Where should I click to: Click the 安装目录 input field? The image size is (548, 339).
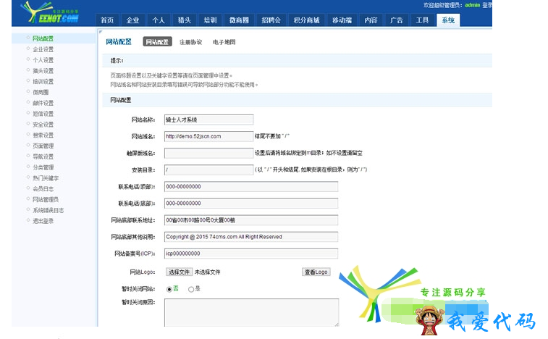click(x=208, y=170)
